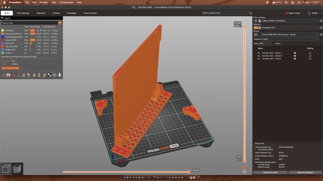Screen dimensions: 323x181
Task: Open the Printables tab
Action: 72,13
